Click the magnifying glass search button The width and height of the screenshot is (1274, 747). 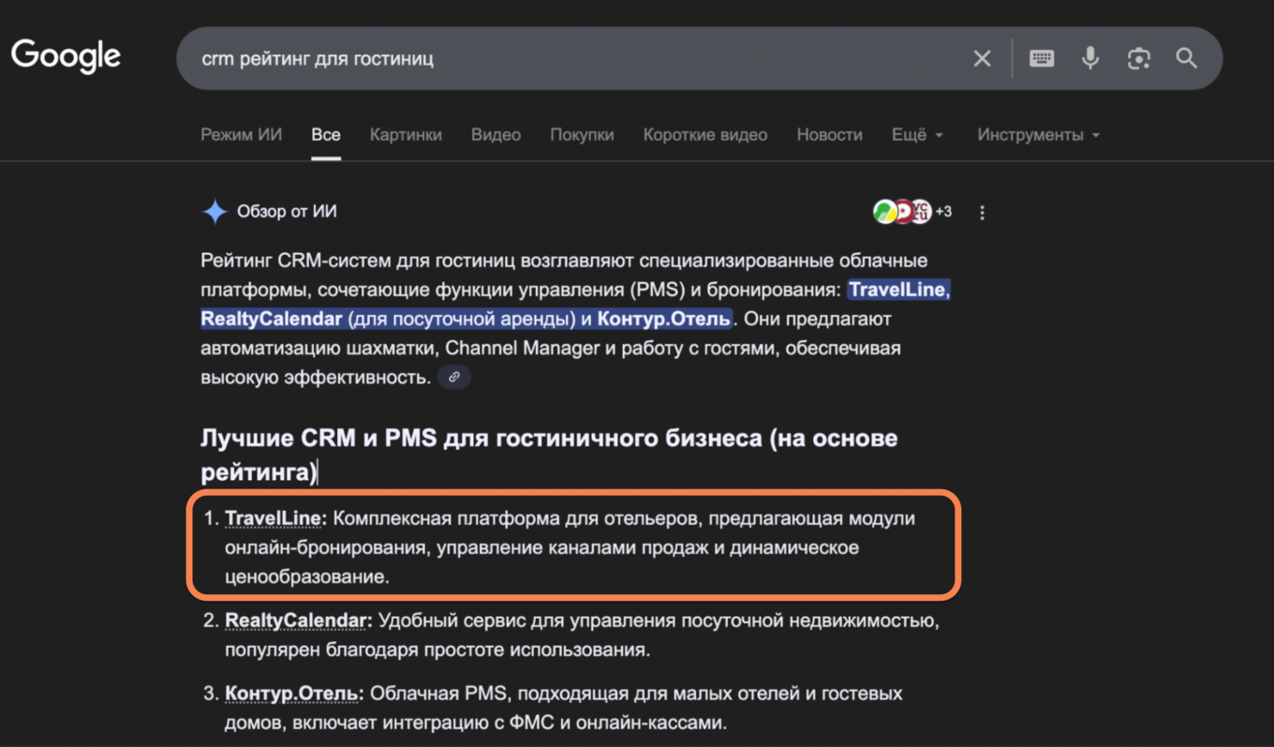[1187, 58]
